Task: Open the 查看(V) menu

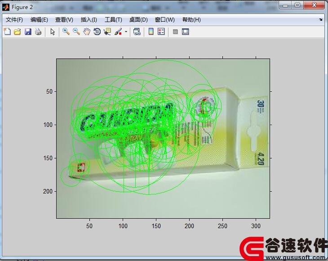Action: click(x=64, y=20)
